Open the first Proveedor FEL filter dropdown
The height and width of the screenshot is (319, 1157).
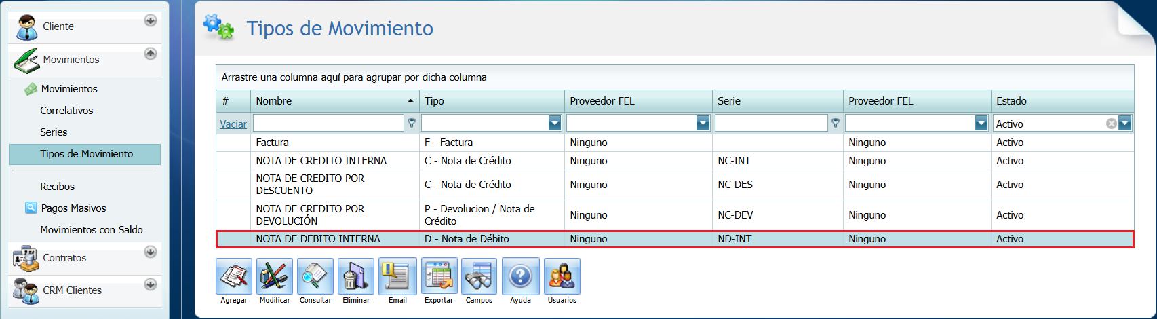(x=703, y=123)
